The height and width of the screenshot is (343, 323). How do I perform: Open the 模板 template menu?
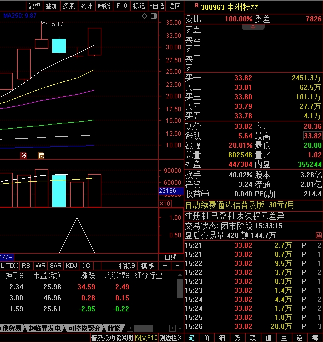[x=148, y=266]
